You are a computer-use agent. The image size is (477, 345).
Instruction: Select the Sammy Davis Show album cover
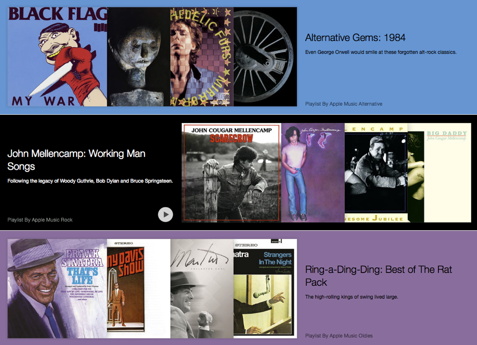139,288
